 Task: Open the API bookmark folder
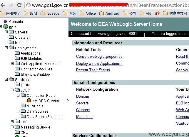pos(145,13)
